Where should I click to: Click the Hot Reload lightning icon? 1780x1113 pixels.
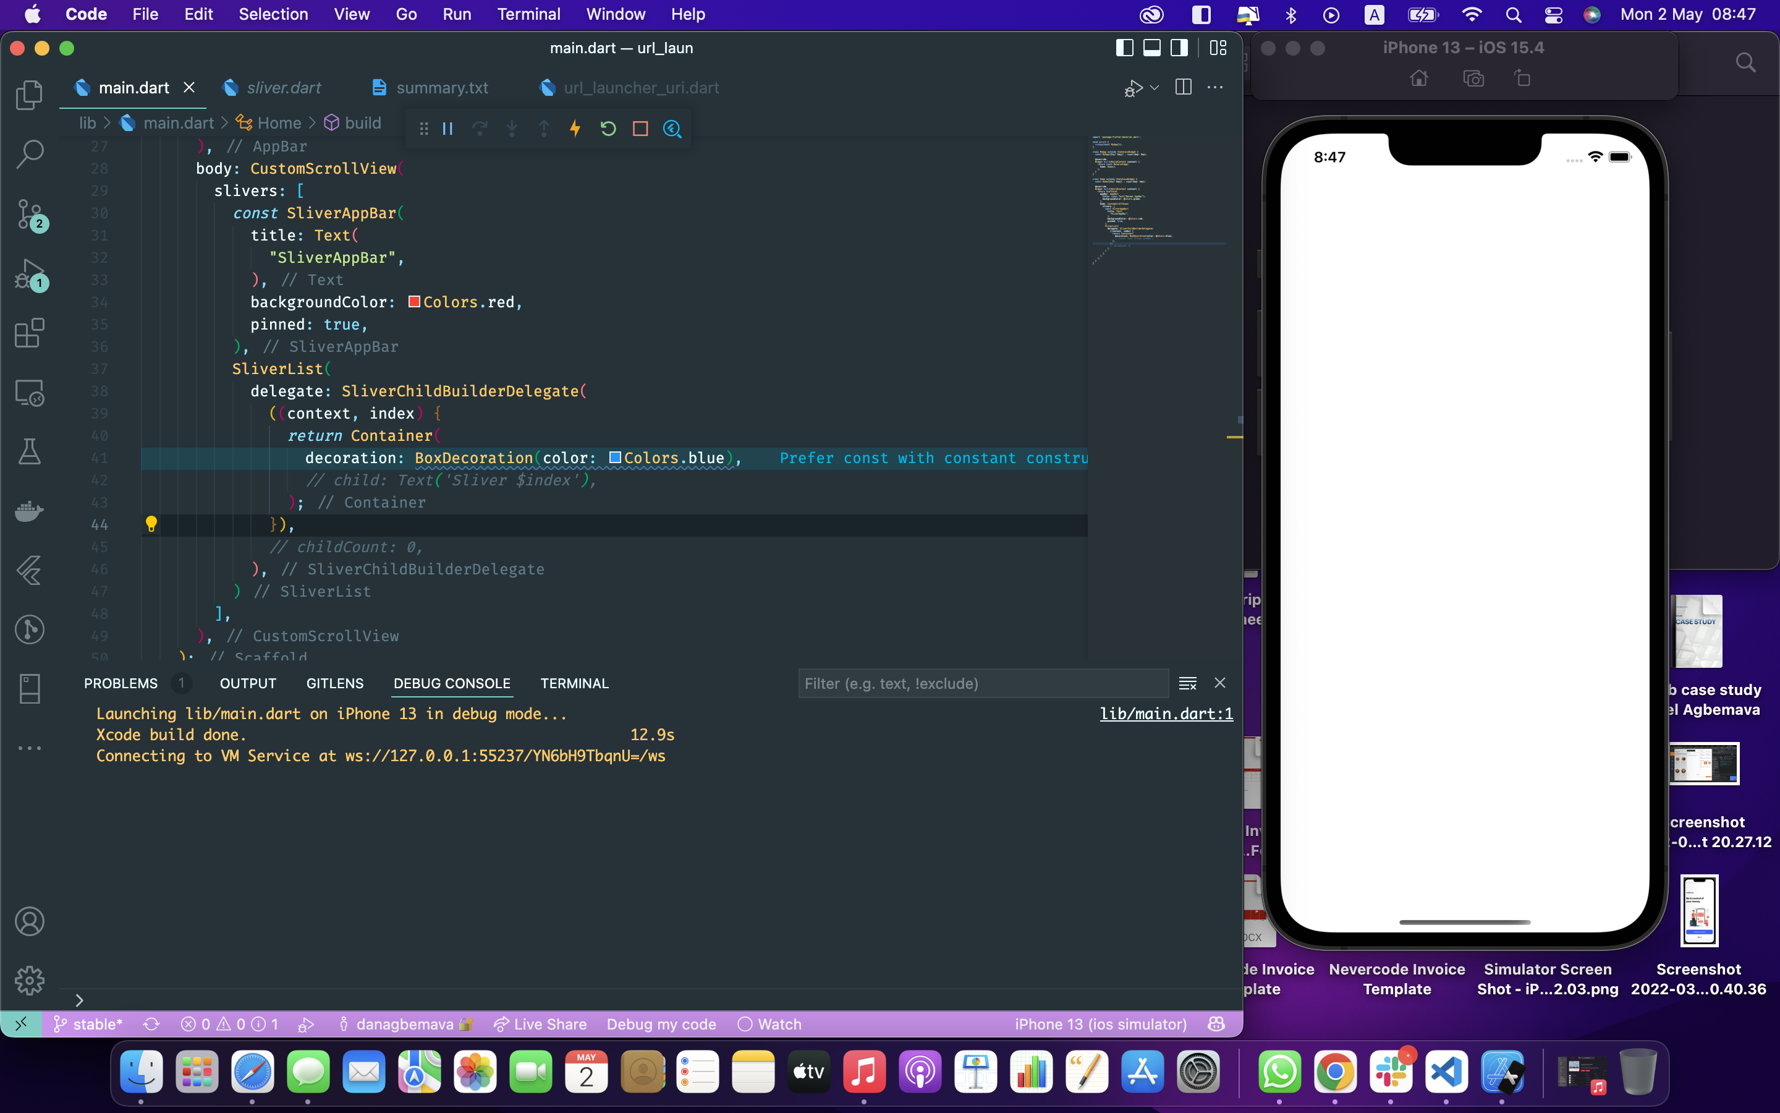[x=575, y=129]
